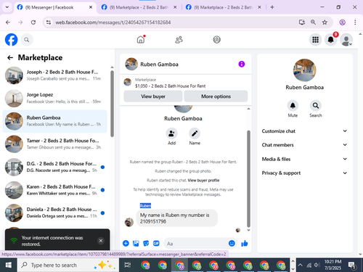Viewport: 363px width, 272px height.
Task: Open the emoji picker in message box
Action: (232, 243)
